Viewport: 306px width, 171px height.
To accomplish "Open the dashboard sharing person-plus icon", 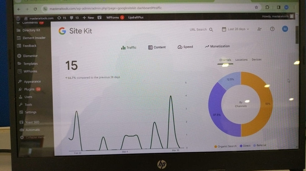I will pyautogui.click(x=259, y=29).
